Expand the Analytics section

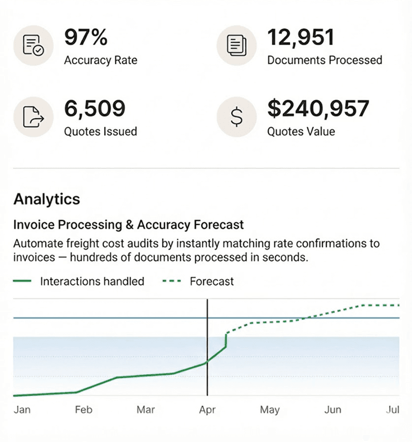47,199
